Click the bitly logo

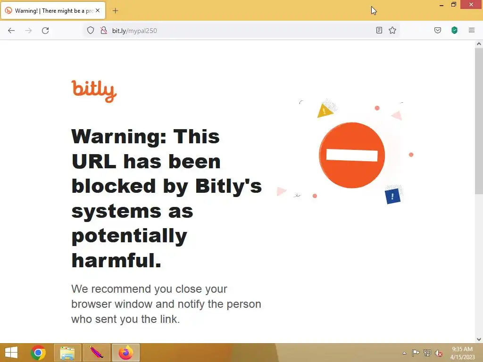click(94, 91)
